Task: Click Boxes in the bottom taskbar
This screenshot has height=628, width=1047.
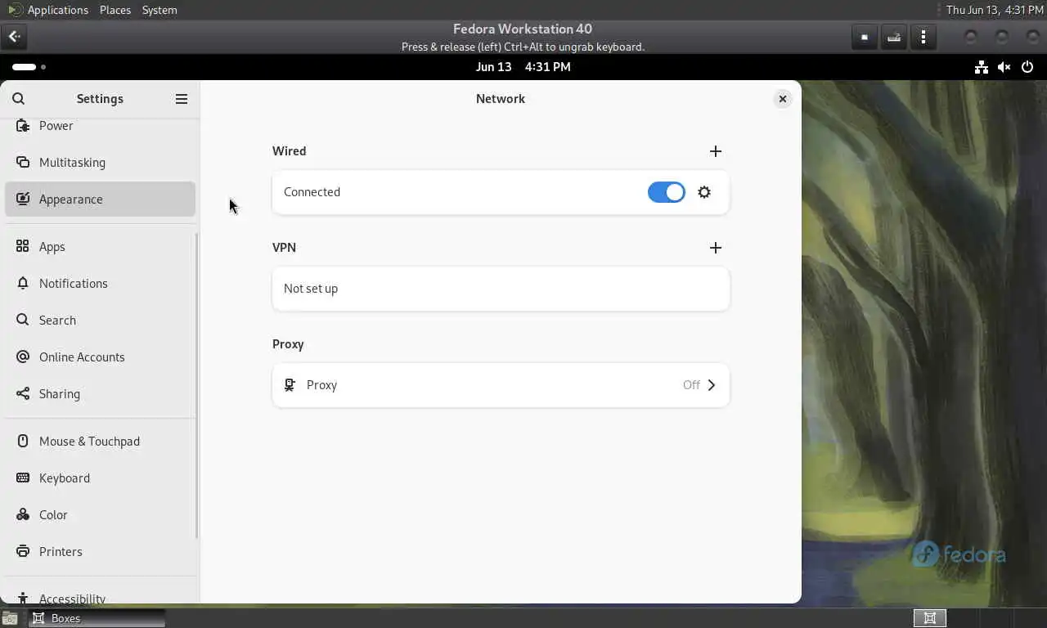Action: [x=97, y=618]
